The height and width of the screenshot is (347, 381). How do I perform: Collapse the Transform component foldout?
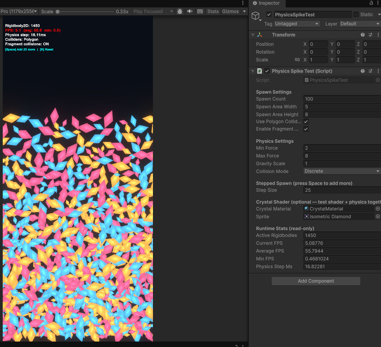tap(253, 35)
